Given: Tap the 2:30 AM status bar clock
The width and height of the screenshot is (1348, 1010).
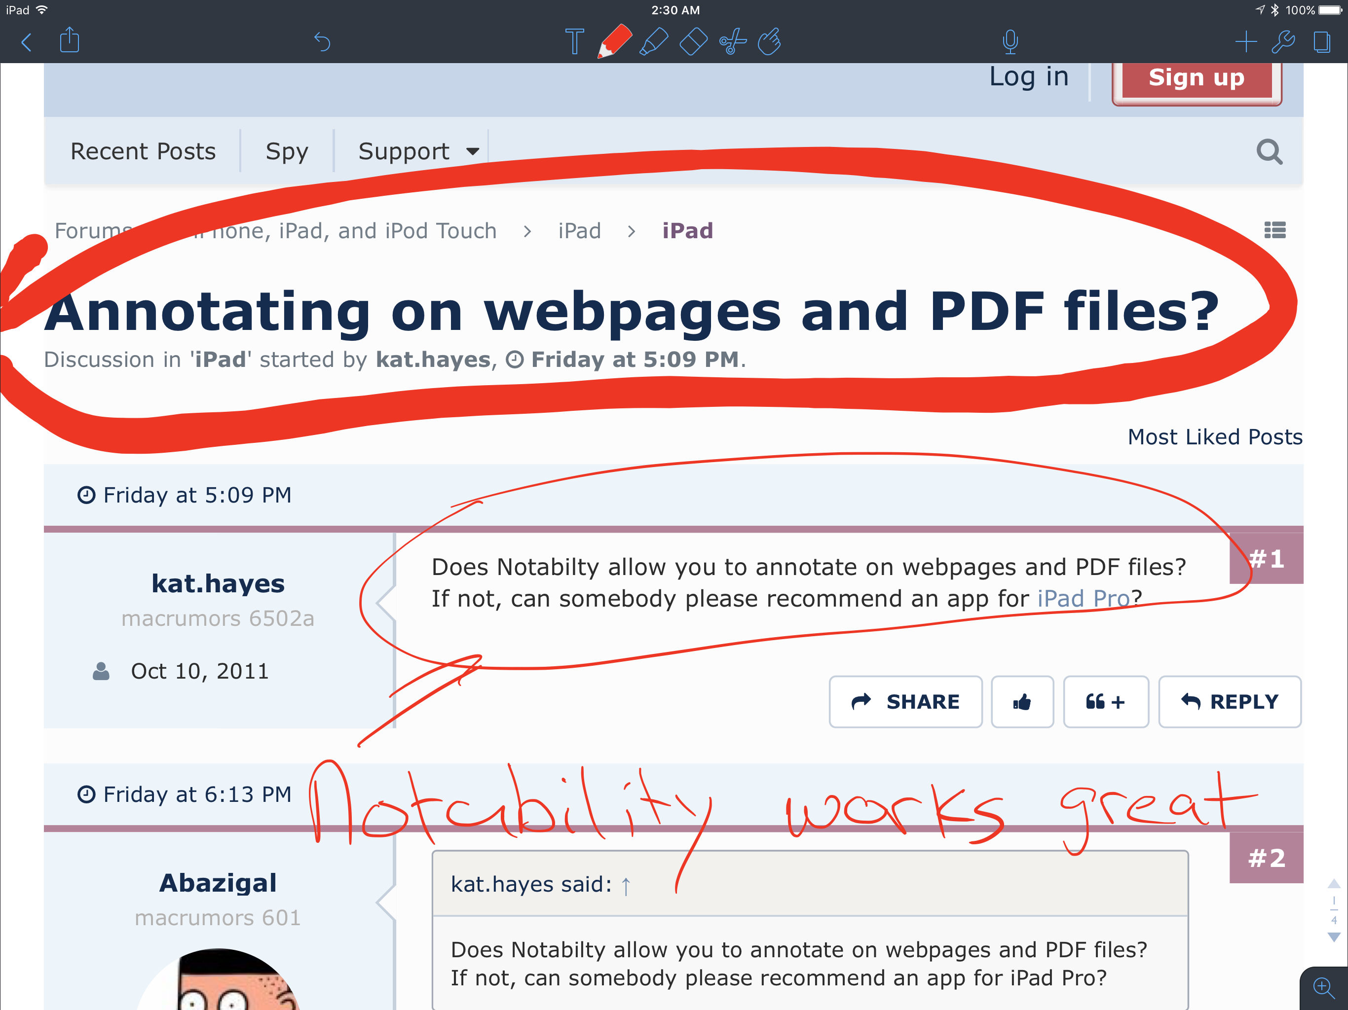Looking at the screenshot, I should 675,10.
